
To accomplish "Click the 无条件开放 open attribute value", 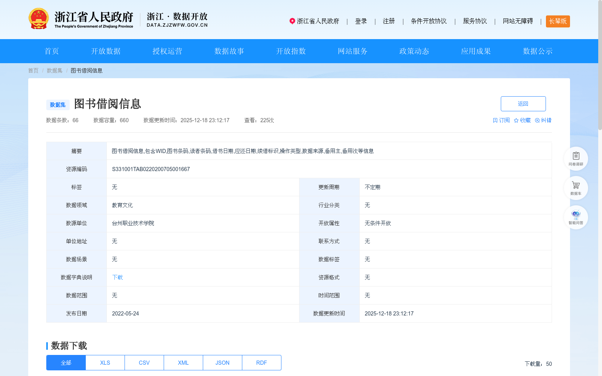I will (x=378, y=223).
